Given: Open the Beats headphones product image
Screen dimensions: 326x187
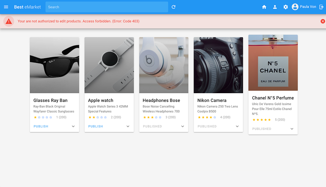Looking at the screenshot, I should tap(164, 65).
